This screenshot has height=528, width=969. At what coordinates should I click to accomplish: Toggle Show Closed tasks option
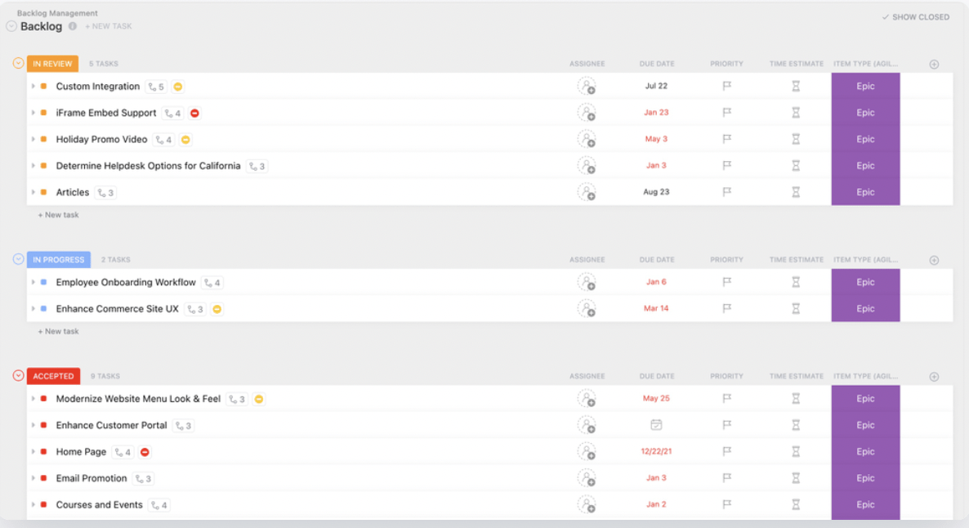pyautogui.click(x=915, y=17)
